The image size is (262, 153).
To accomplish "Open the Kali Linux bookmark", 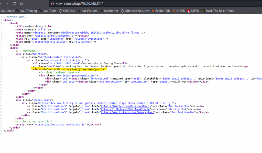I will (x=7, y=11).
